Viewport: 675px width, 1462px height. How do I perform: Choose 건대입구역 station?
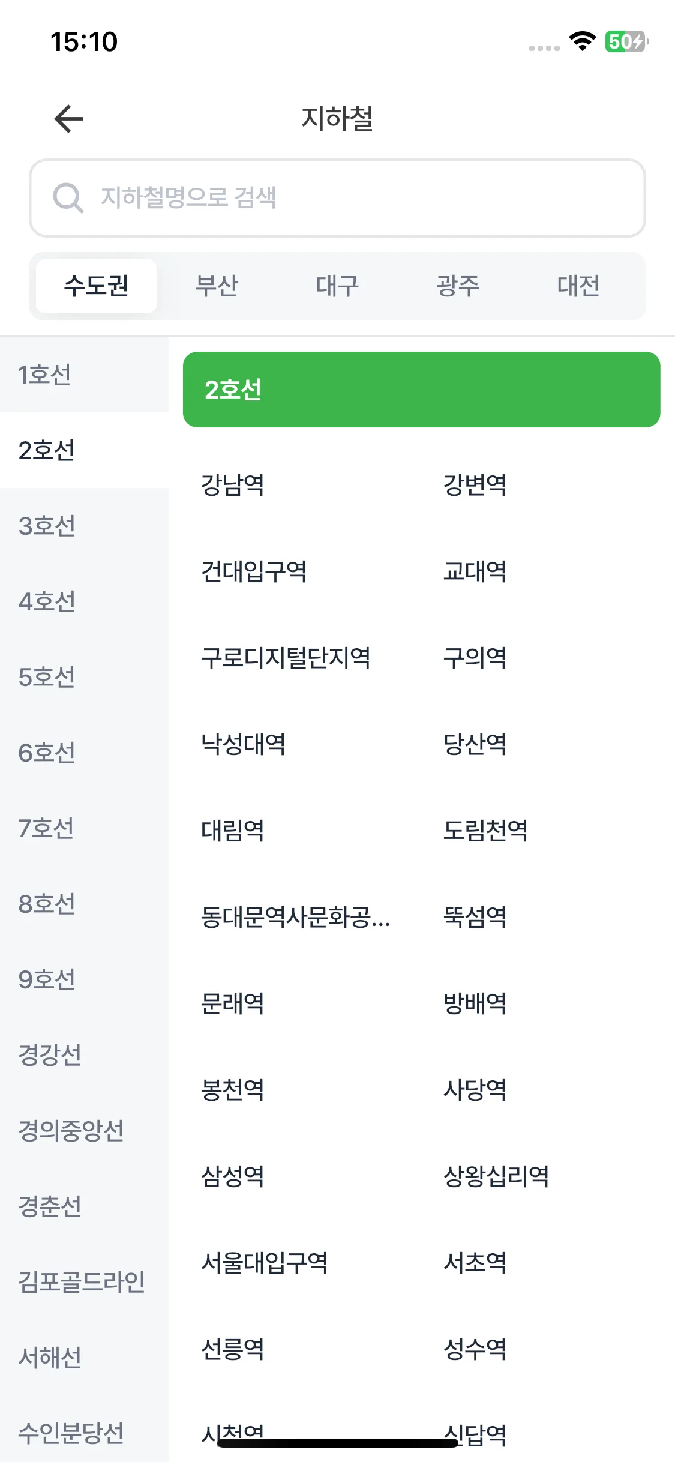pyautogui.click(x=254, y=571)
